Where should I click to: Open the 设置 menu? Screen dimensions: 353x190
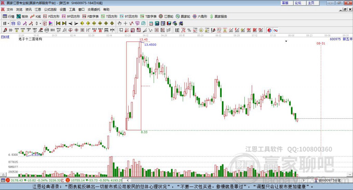coord(63,9)
